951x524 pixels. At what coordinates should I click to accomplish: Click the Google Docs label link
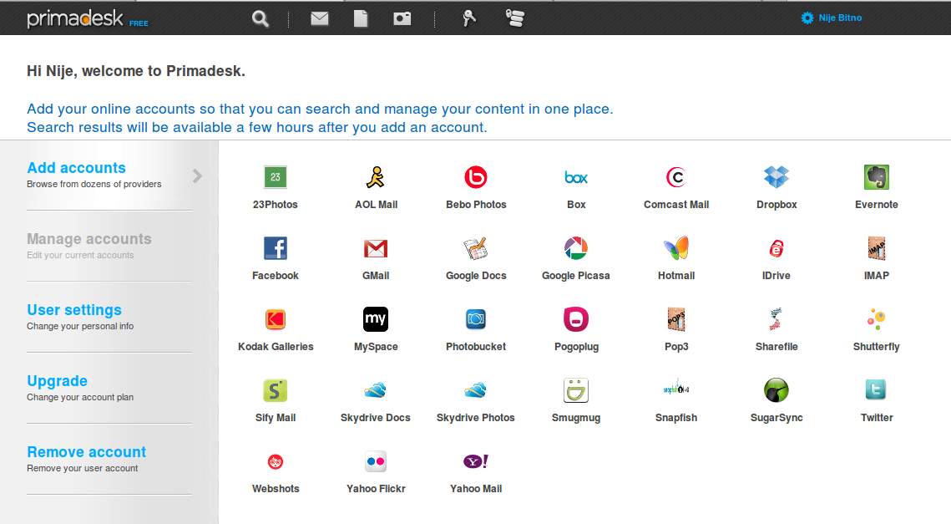[476, 276]
